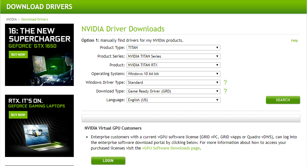Open the RTX gaming laptop banner image
The width and height of the screenshot is (307, 166).
39,126
